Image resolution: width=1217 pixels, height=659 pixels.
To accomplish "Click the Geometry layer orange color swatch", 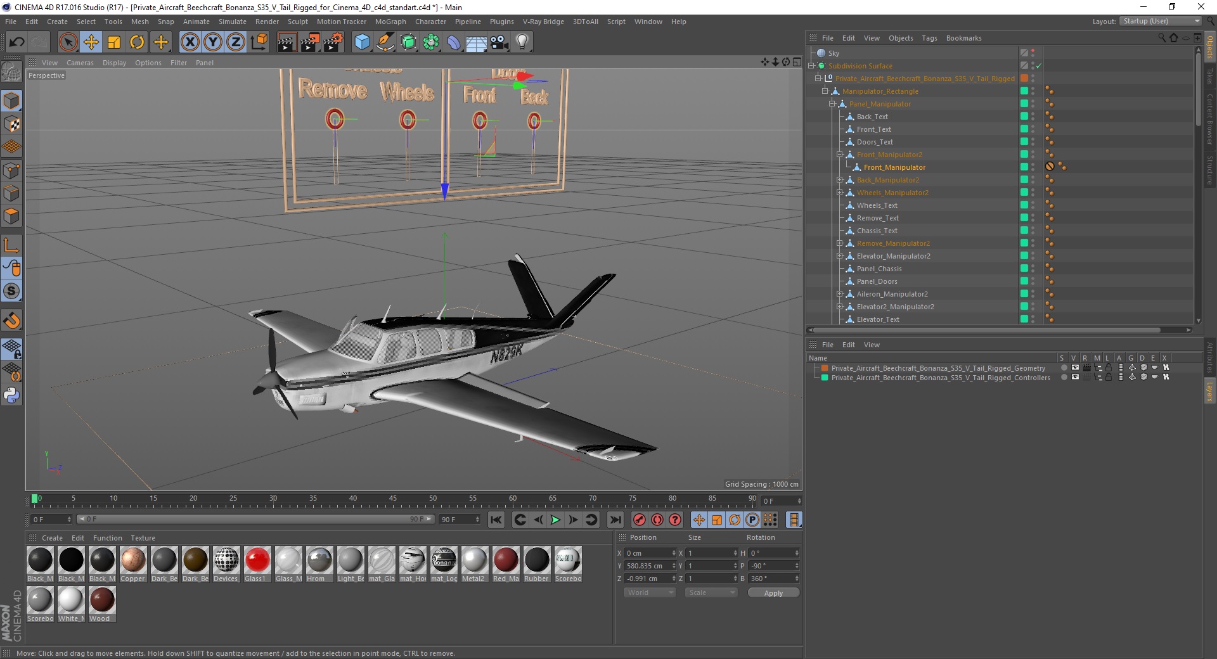I will coord(825,368).
